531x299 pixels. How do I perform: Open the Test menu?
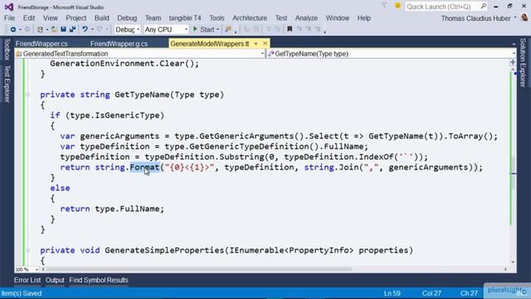281,18
